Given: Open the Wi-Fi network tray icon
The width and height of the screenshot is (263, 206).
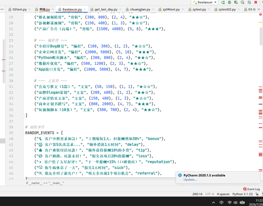Looking at the screenshot, I should coord(229,202).
